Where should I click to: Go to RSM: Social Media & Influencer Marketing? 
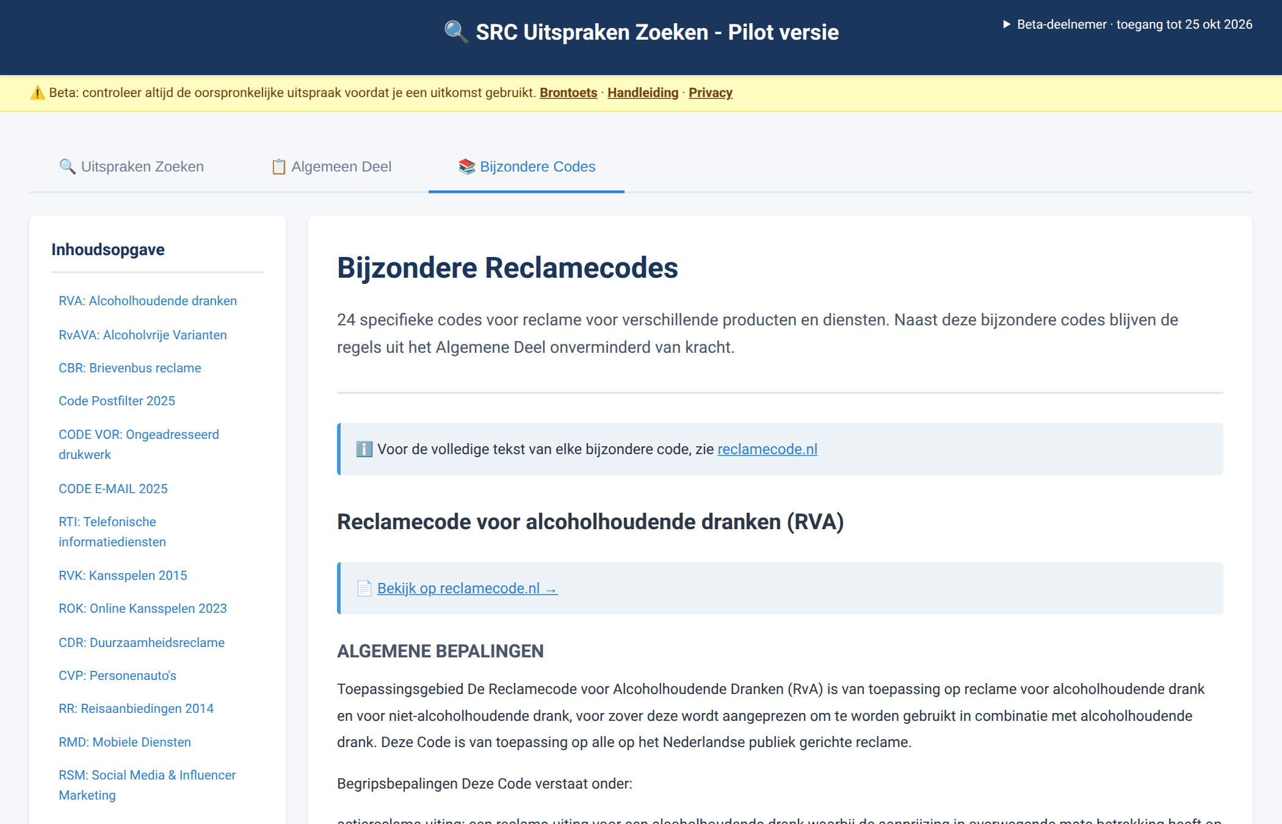pyautogui.click(x=147, y=785)
